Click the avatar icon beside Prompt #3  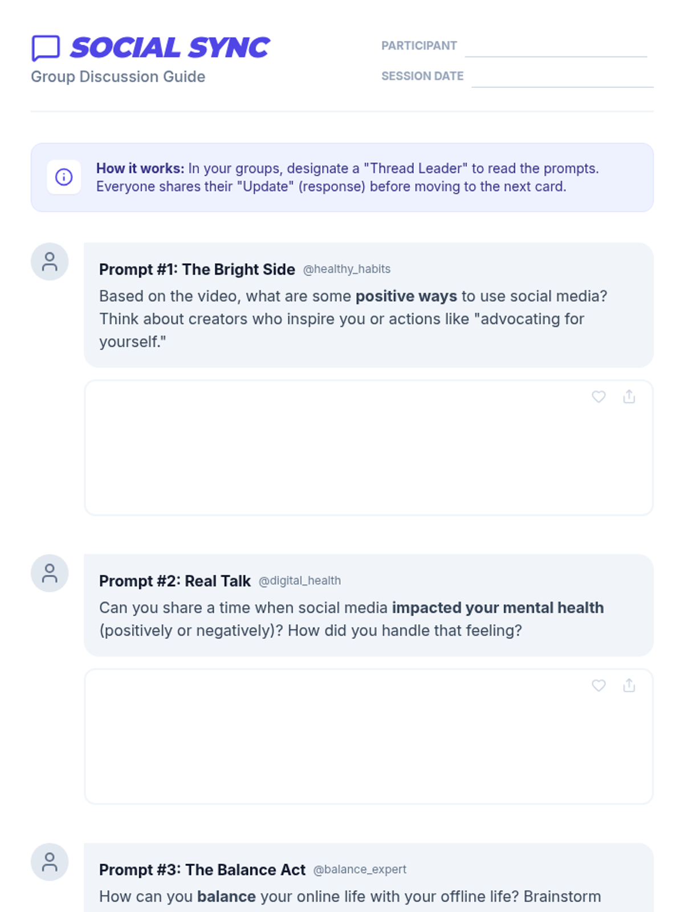50,862
